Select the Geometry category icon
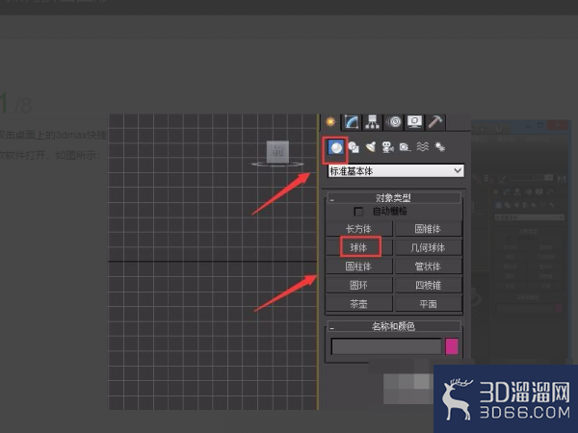 pos(336,147)
